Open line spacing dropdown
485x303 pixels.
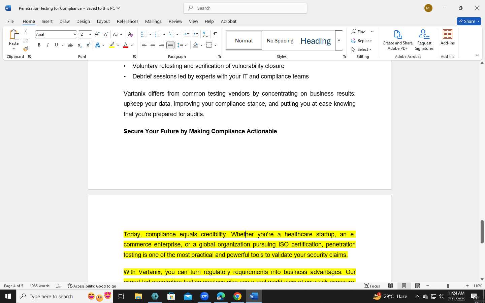click(182, 45)
